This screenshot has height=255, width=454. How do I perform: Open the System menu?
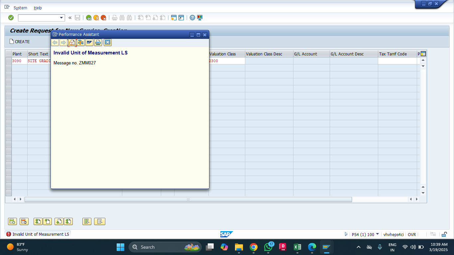(x=20, y=8)
